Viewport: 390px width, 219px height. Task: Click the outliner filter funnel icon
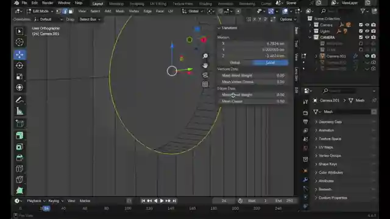coord(363,11)
